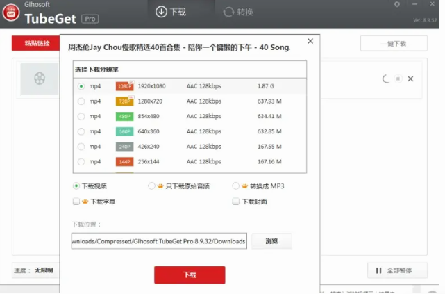
Task: Select the mp4 854x480 radio option
Action: tap(81, 116)
